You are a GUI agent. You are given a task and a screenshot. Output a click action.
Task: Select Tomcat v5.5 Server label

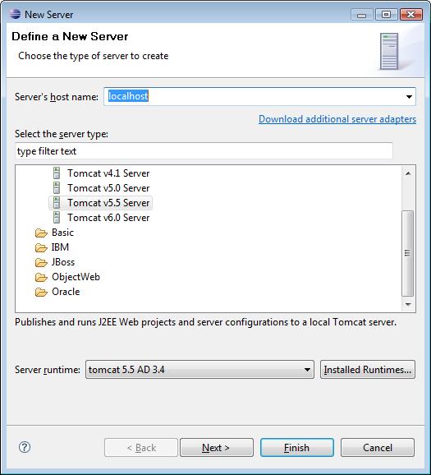point(108,203)
